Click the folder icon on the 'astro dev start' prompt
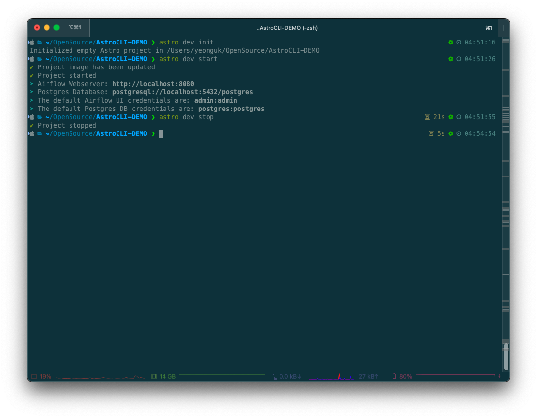This screenshot has width=537, height=418. tap(40, 59)
